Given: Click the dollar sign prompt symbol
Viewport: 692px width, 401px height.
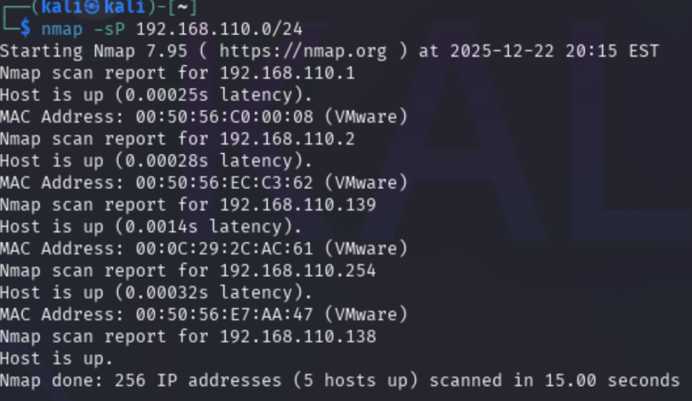Looking at the screenshot, I should pyautogui.click(x=25, y=28).
